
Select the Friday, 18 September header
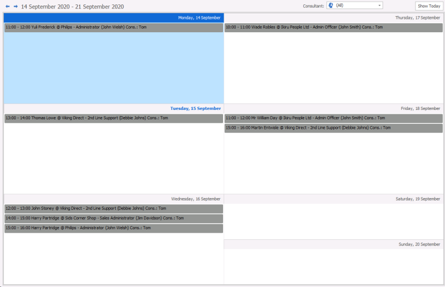[420, 108]
